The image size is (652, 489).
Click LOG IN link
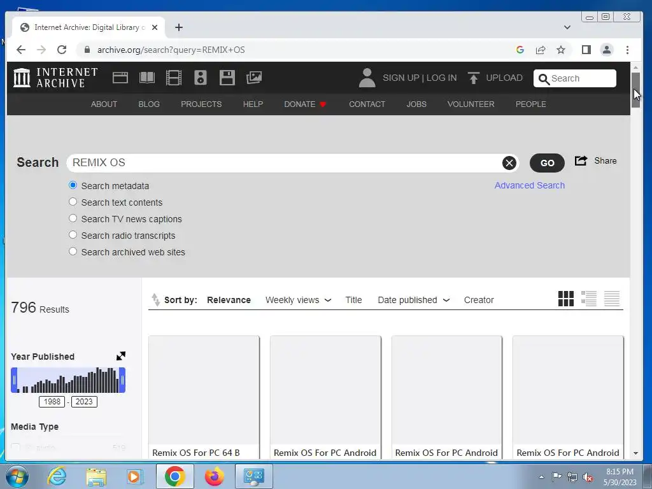point(442,78)
